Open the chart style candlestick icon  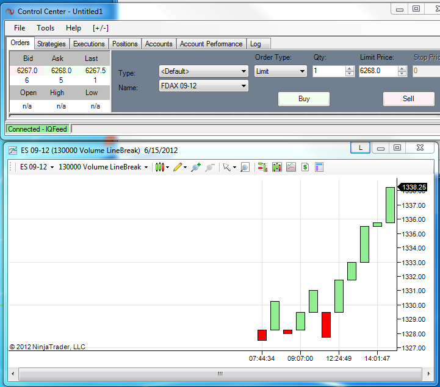coord(160,168)
